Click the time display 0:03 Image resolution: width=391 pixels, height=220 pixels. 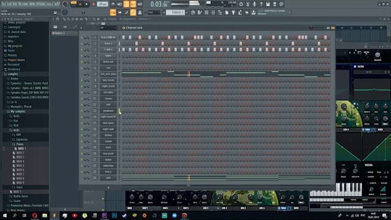coord(159,4)
